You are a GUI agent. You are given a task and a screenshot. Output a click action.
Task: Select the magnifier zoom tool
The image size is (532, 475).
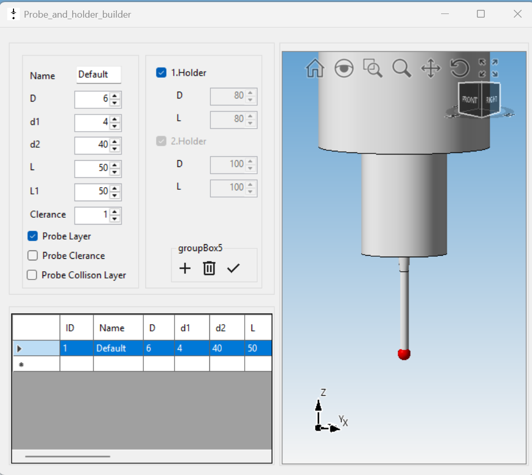402,68
